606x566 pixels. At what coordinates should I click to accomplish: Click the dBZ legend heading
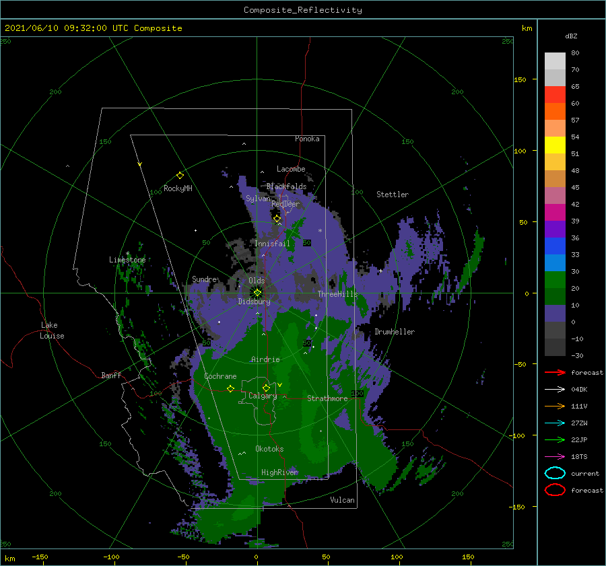[x=571, y=36]
